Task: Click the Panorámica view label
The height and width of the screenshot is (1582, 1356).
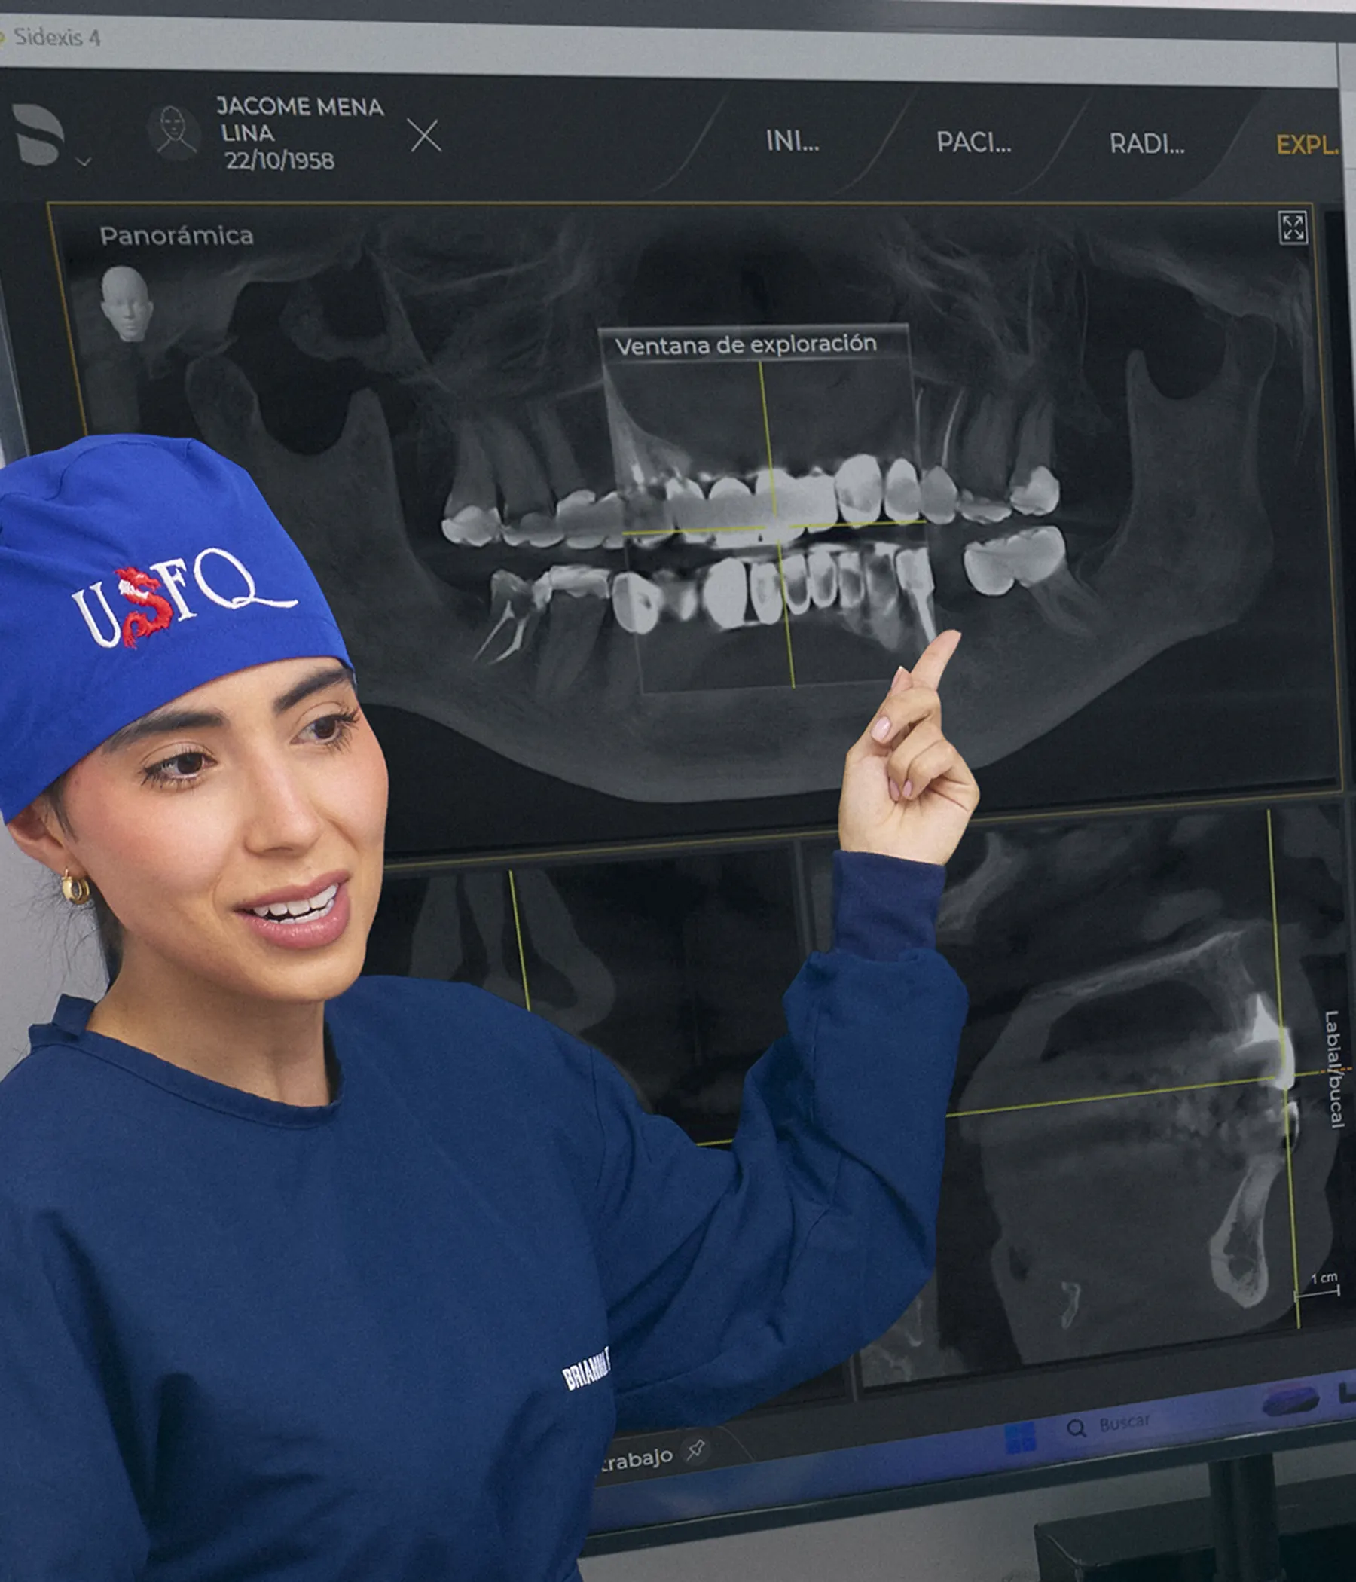Action: tap(176, 236)
